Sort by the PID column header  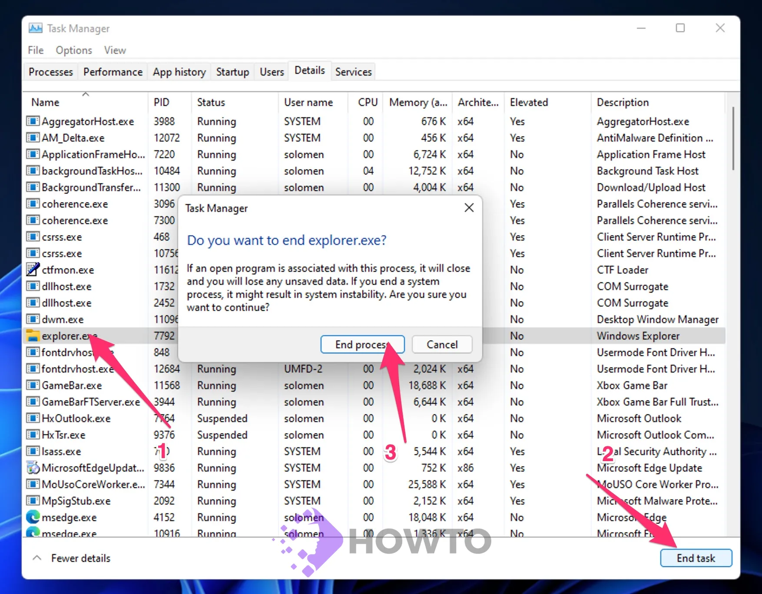(169, 102)
